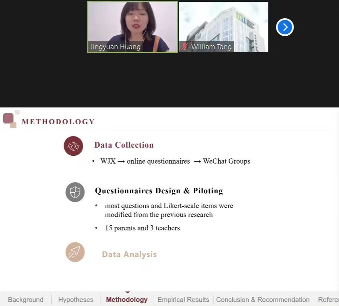Viewport: 339px width, 306px height.
Task: Click the faded Data Analysis heading
Action: point(129,254)
